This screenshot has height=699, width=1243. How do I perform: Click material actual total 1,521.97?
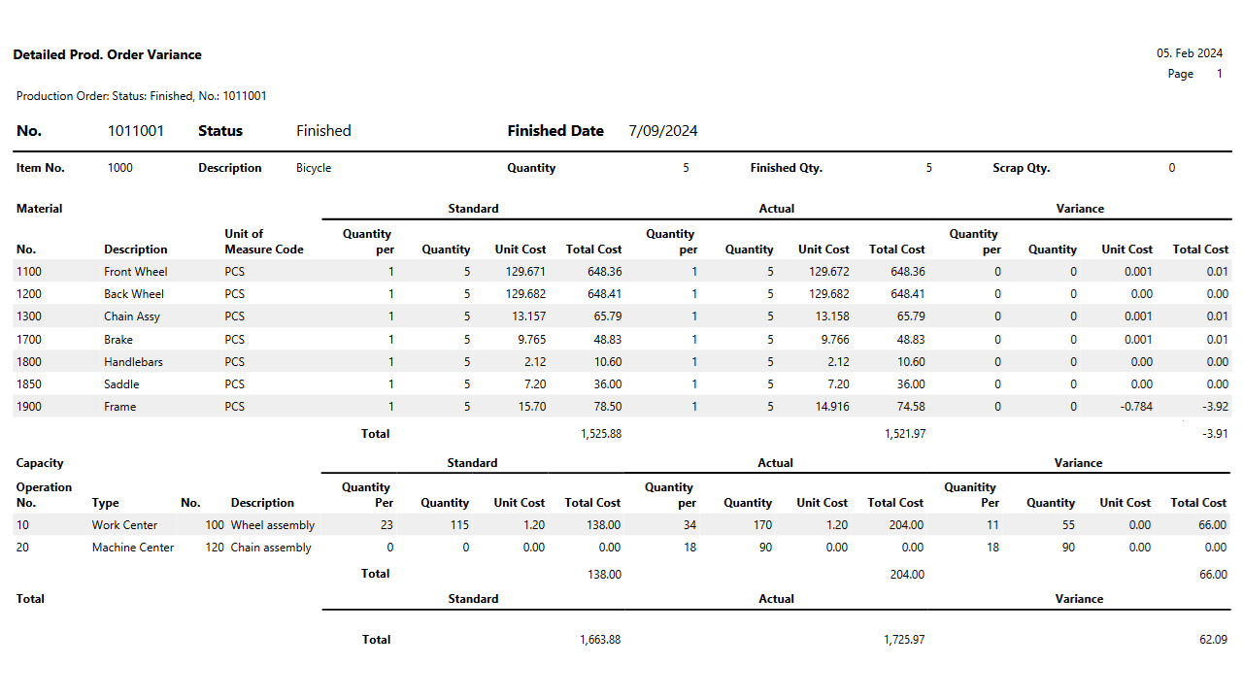(x=905, y=434)
